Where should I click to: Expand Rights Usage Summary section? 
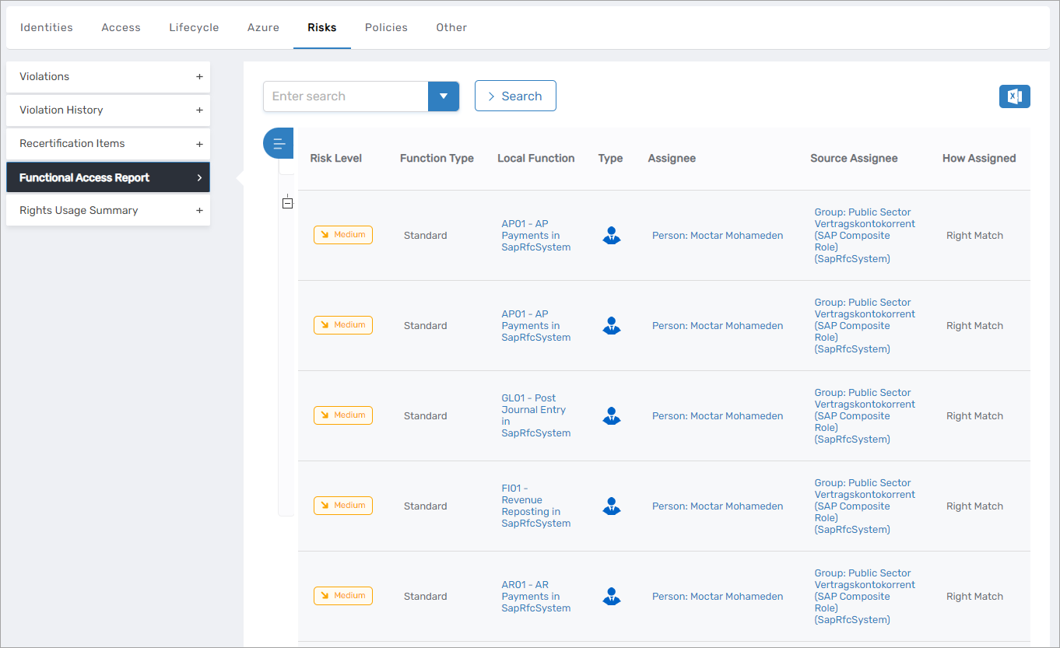click(x=199, y=211)
